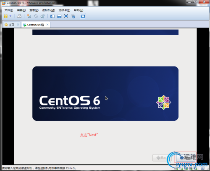Open the 文件(F) menu

pyautogui.click(x=9, y=10)
